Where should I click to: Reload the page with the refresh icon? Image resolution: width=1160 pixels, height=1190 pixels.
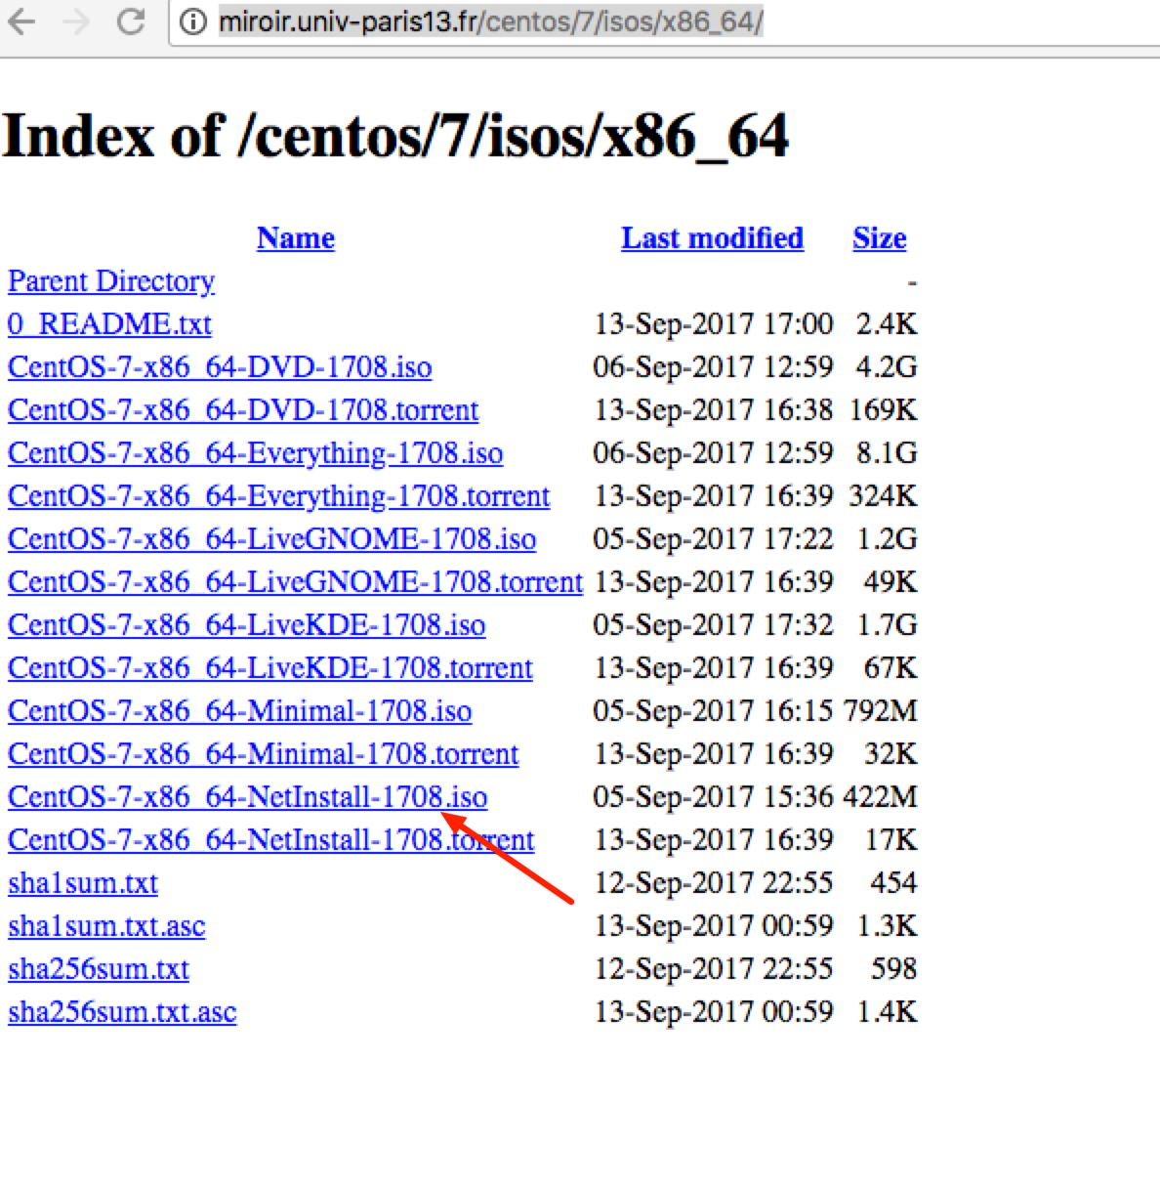(131, 21)
